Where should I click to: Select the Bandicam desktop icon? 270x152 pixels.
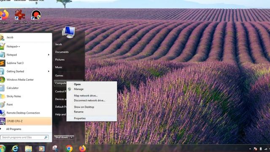click(x=36, y=16)
